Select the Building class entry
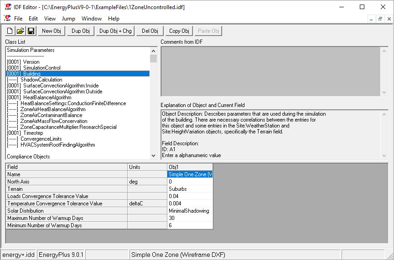 tap(78, 74)
